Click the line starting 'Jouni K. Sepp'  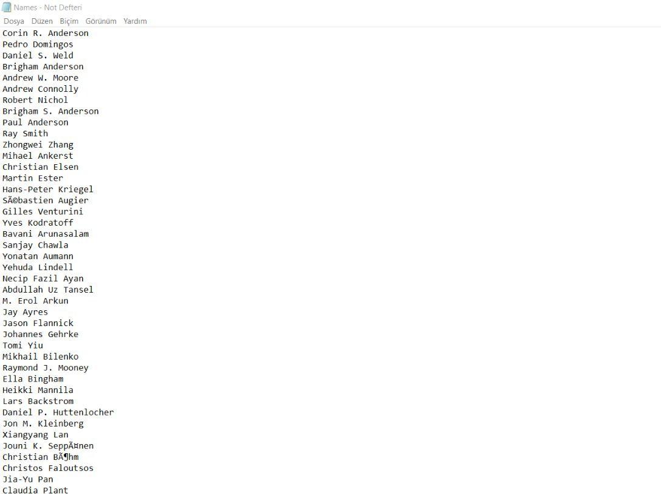tap(48, 446)
